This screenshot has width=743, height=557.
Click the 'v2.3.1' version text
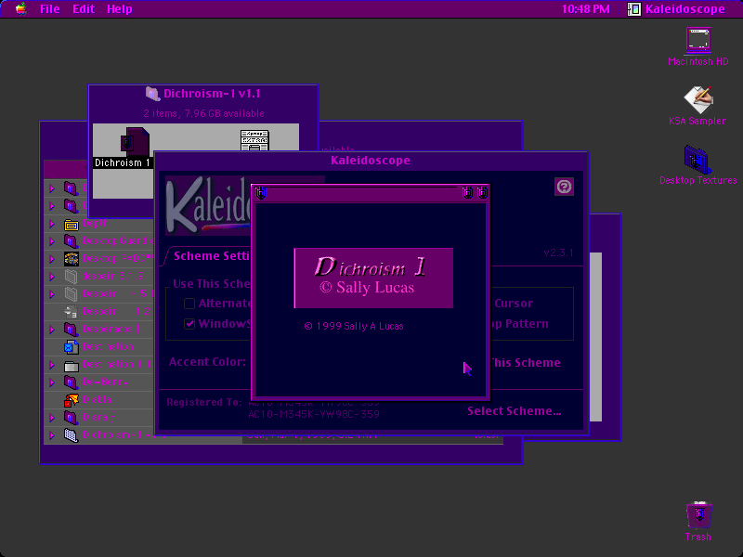click(559, 253)
